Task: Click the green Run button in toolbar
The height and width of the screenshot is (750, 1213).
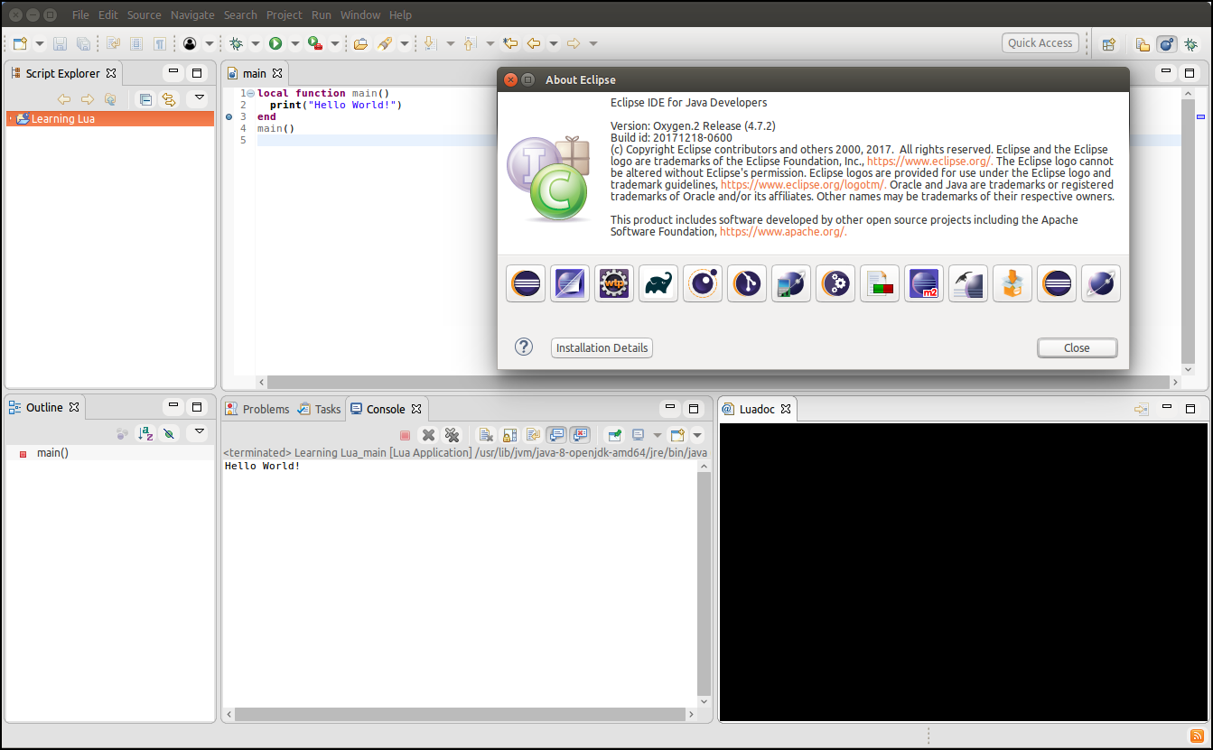Action: [x=275, y=43]
